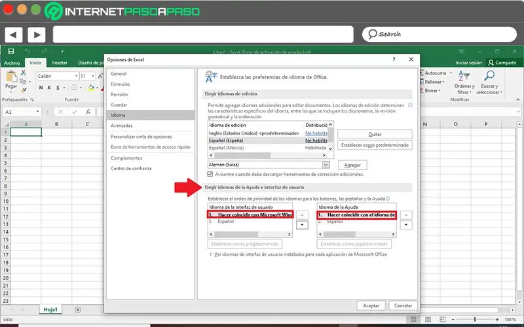
Task: Click the Cut scissors icon
Action: click(x=24, y=73)
